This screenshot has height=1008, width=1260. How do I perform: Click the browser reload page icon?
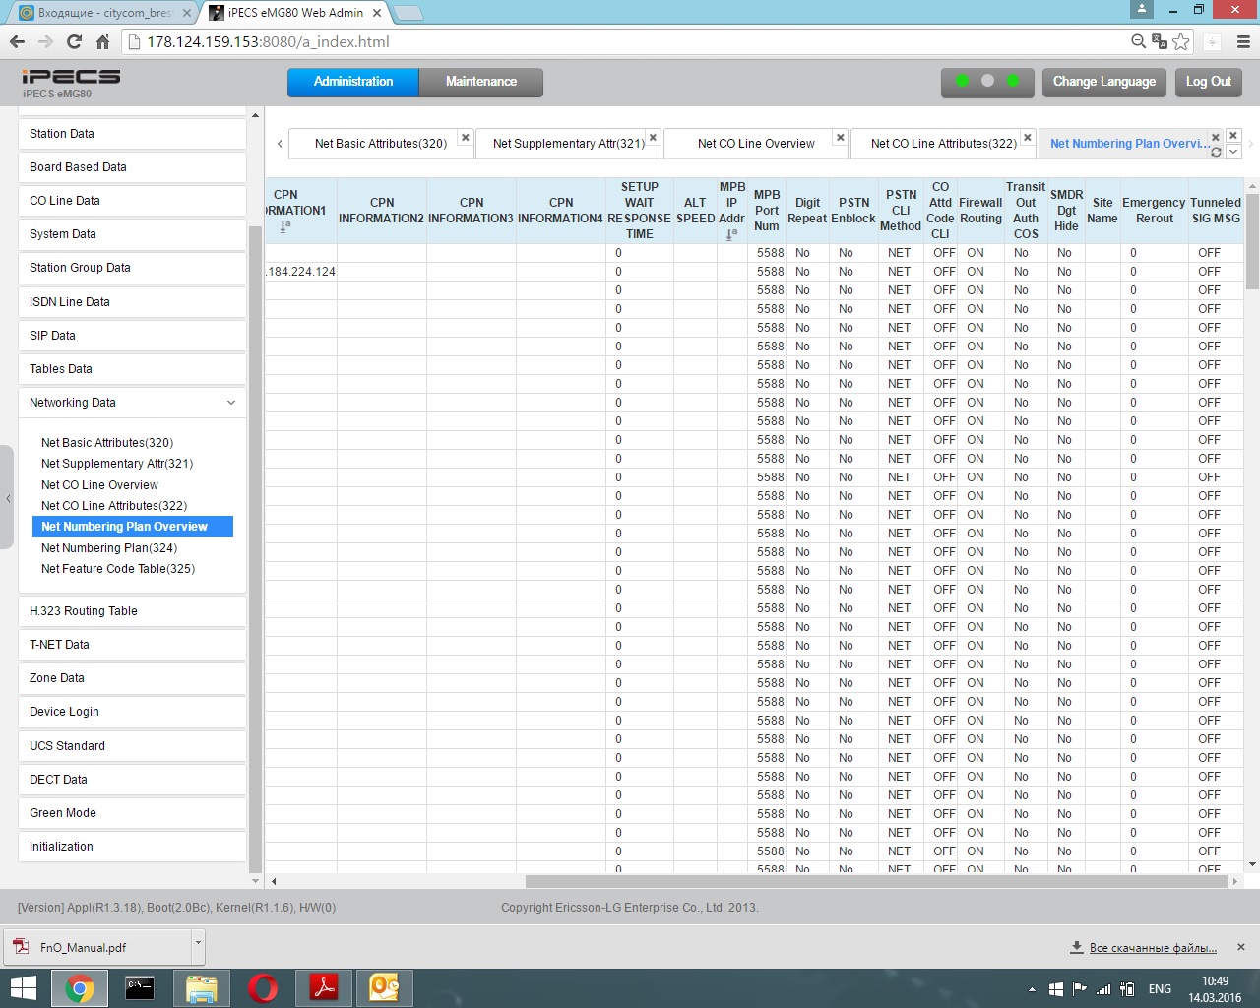pos(74,41)
